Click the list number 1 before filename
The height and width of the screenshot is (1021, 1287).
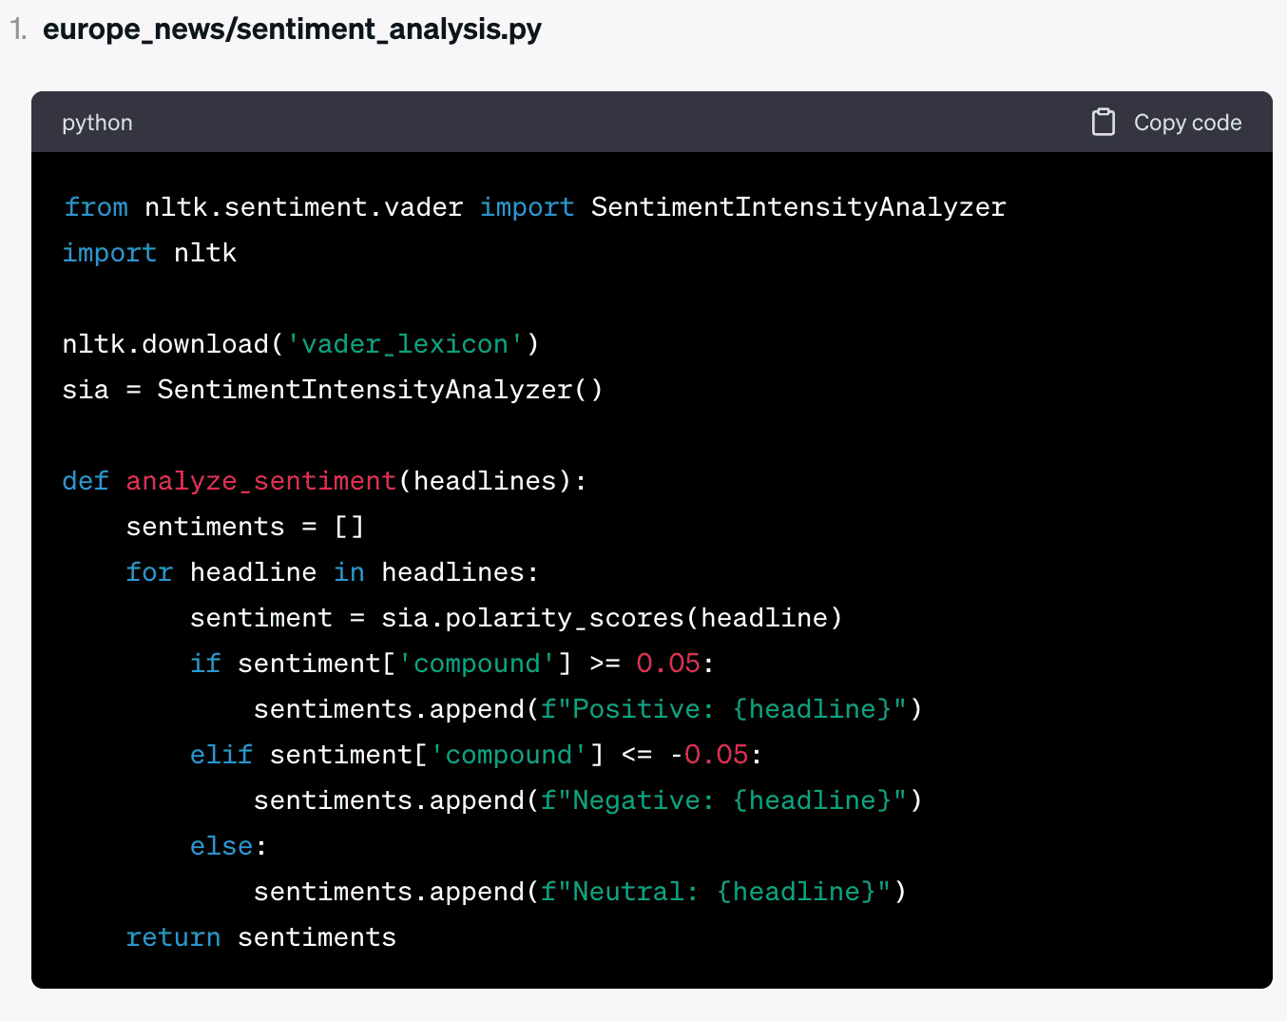[x=18, y=29]
